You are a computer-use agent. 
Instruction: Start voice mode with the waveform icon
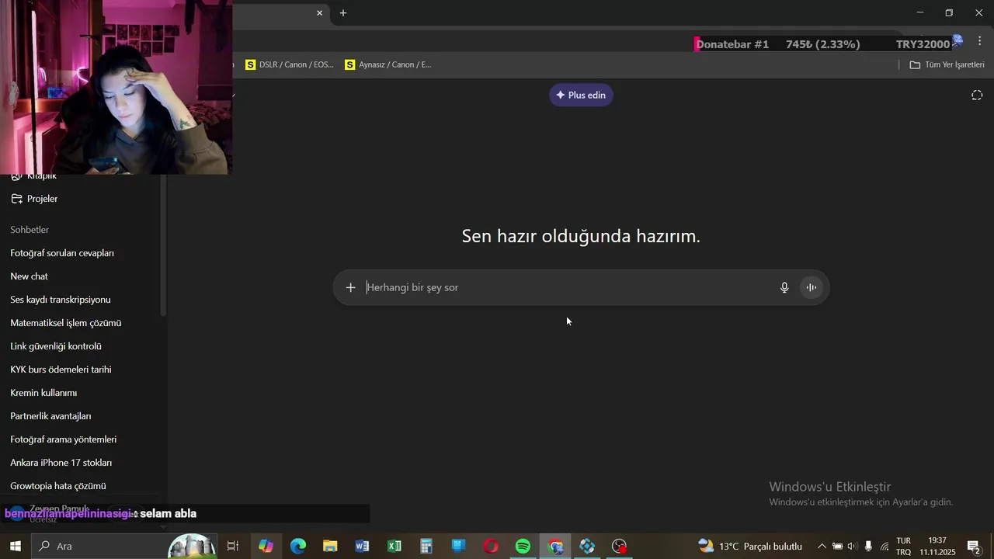click(812, 287)
